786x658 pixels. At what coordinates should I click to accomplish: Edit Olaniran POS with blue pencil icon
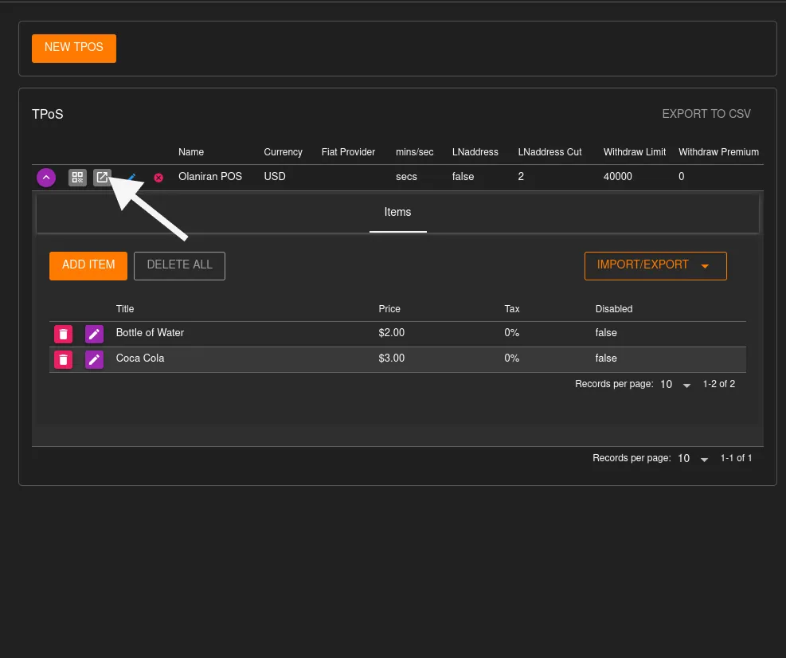tap(132, 178)
